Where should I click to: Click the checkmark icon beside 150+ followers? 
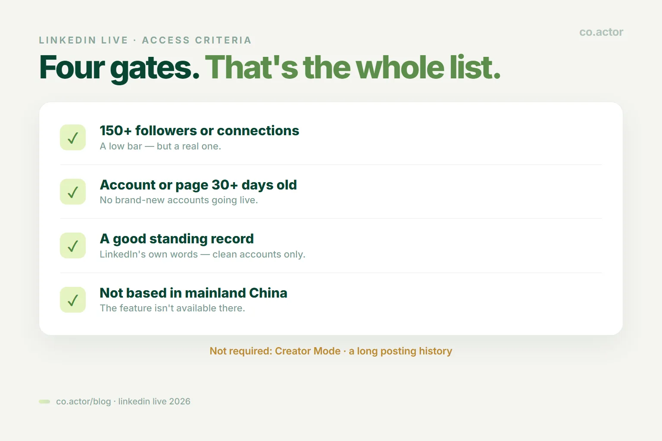coord(73,137)
